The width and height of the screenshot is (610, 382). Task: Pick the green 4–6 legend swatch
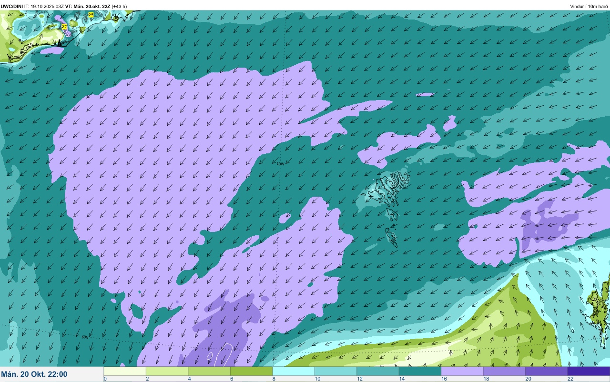[209, 371]
